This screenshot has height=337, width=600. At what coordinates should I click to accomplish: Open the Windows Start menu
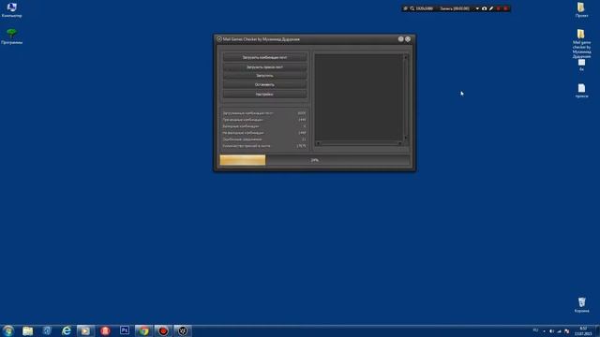point(8,330)
